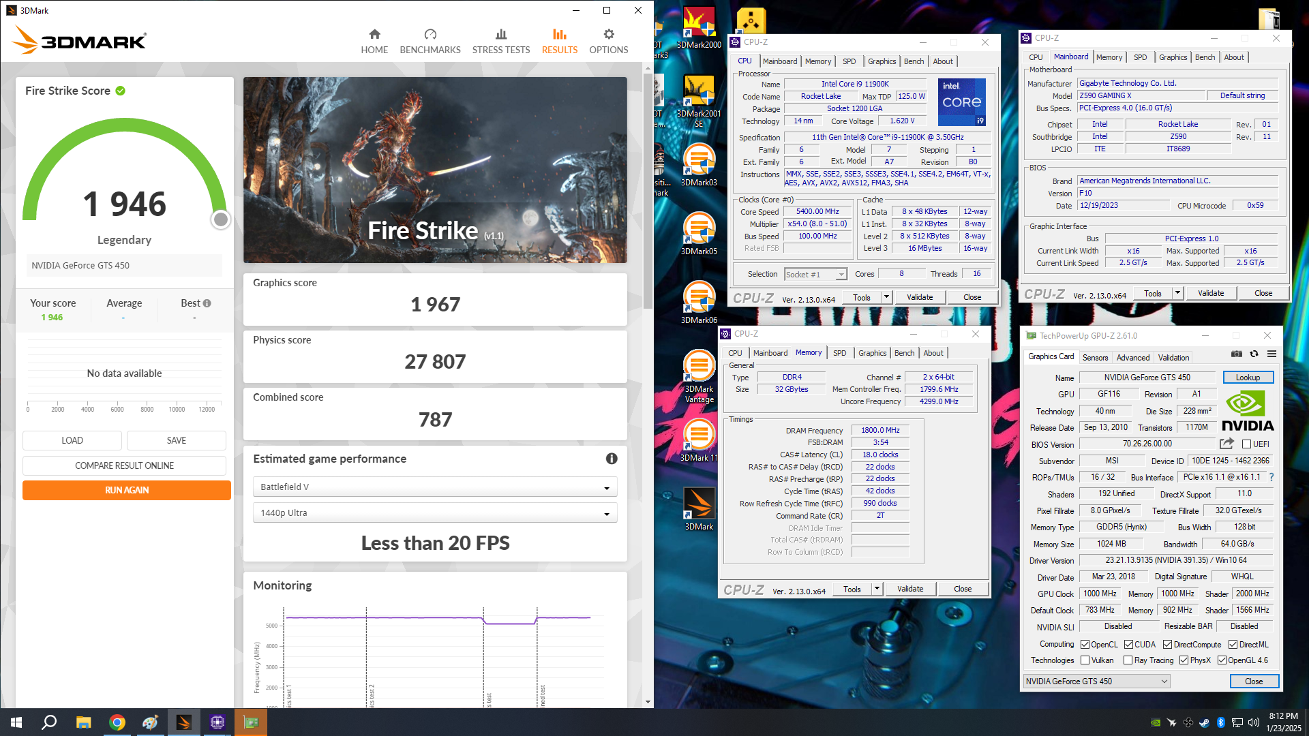Click Validate in CPU-Z Memory window
The image size is (1309, 736).
tap(910, 589)
